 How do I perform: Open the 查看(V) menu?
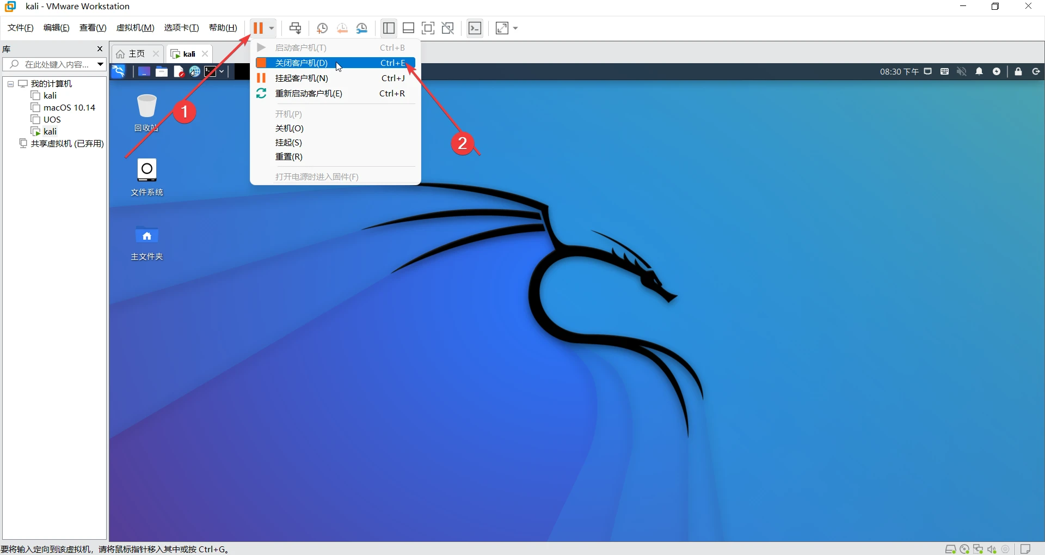click(x=93, y=28)
